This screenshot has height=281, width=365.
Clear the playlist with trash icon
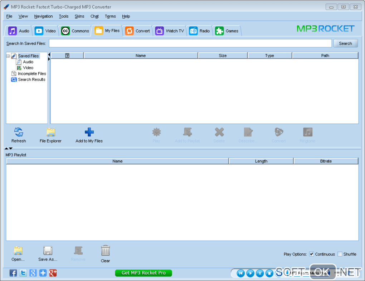(x=106, y=251)
